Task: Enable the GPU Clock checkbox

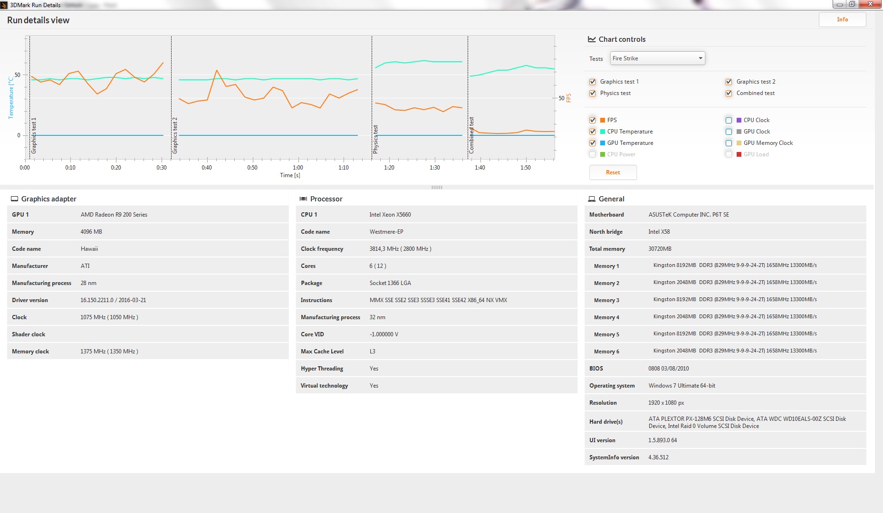Action: [x=729, y=132]
